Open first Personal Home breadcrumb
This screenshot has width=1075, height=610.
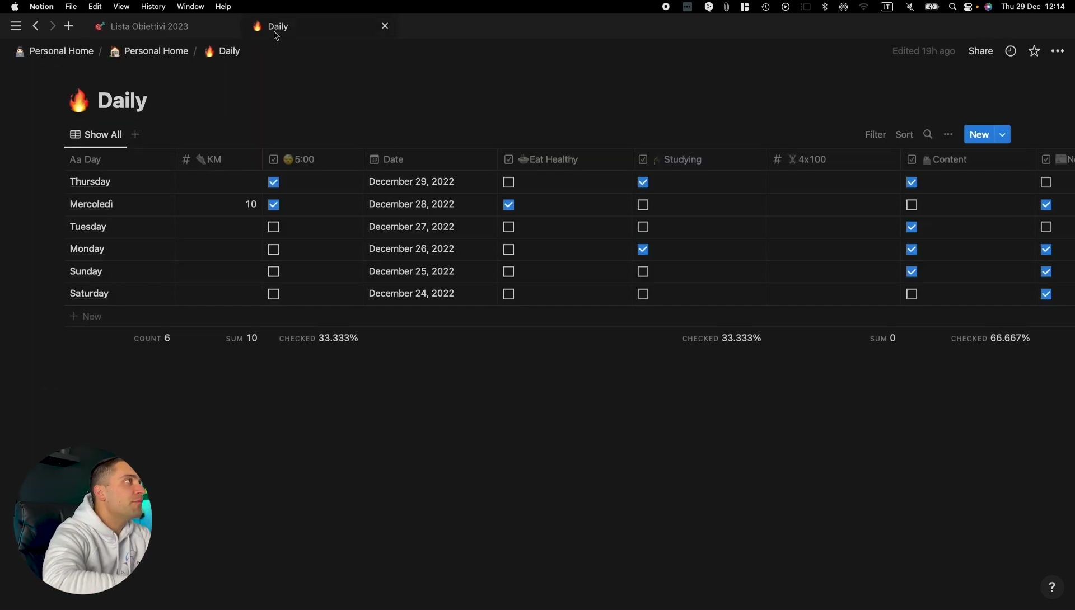pyautogui.click(x=54, y=51)
